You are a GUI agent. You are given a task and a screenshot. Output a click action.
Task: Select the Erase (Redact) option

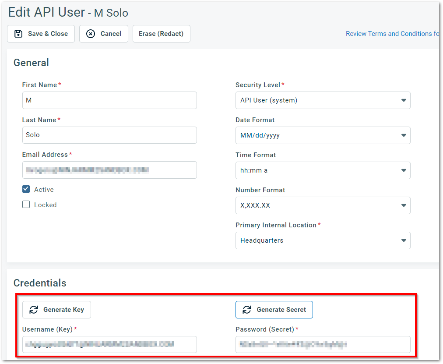pos(161,33)
